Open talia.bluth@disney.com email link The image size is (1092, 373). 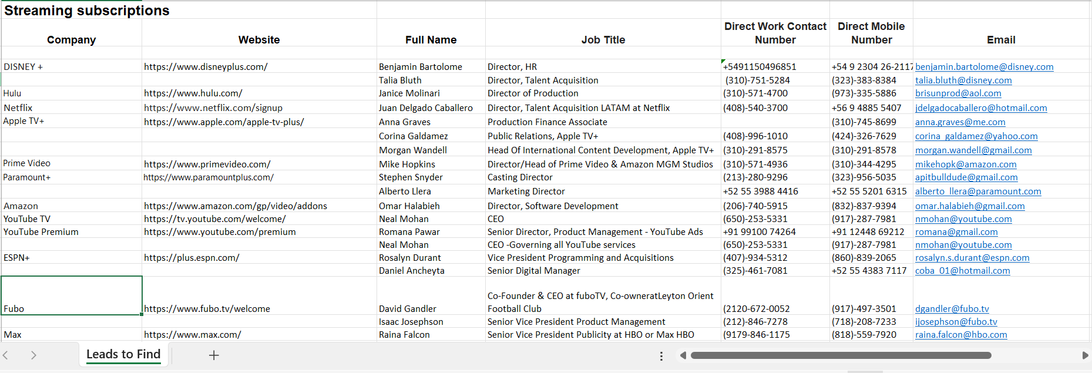click(x=963, y=80)
